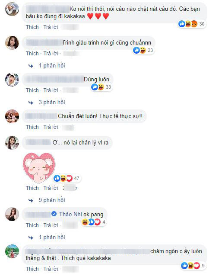Click the blue verified badge icon
222x276 pixels.
[54, 214]
